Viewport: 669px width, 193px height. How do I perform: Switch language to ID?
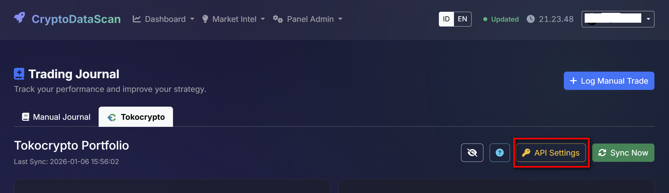(x=446, y=19)
